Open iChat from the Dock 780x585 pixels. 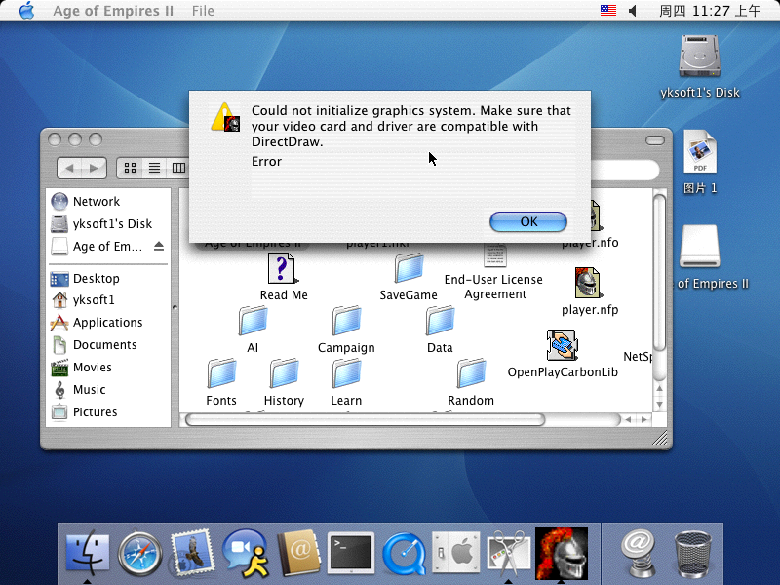click(246, 552)
